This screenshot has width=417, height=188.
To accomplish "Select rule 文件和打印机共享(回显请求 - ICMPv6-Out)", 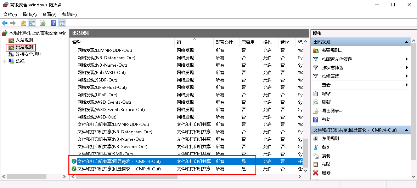I will pyautogui.click(x=186, y=169).
